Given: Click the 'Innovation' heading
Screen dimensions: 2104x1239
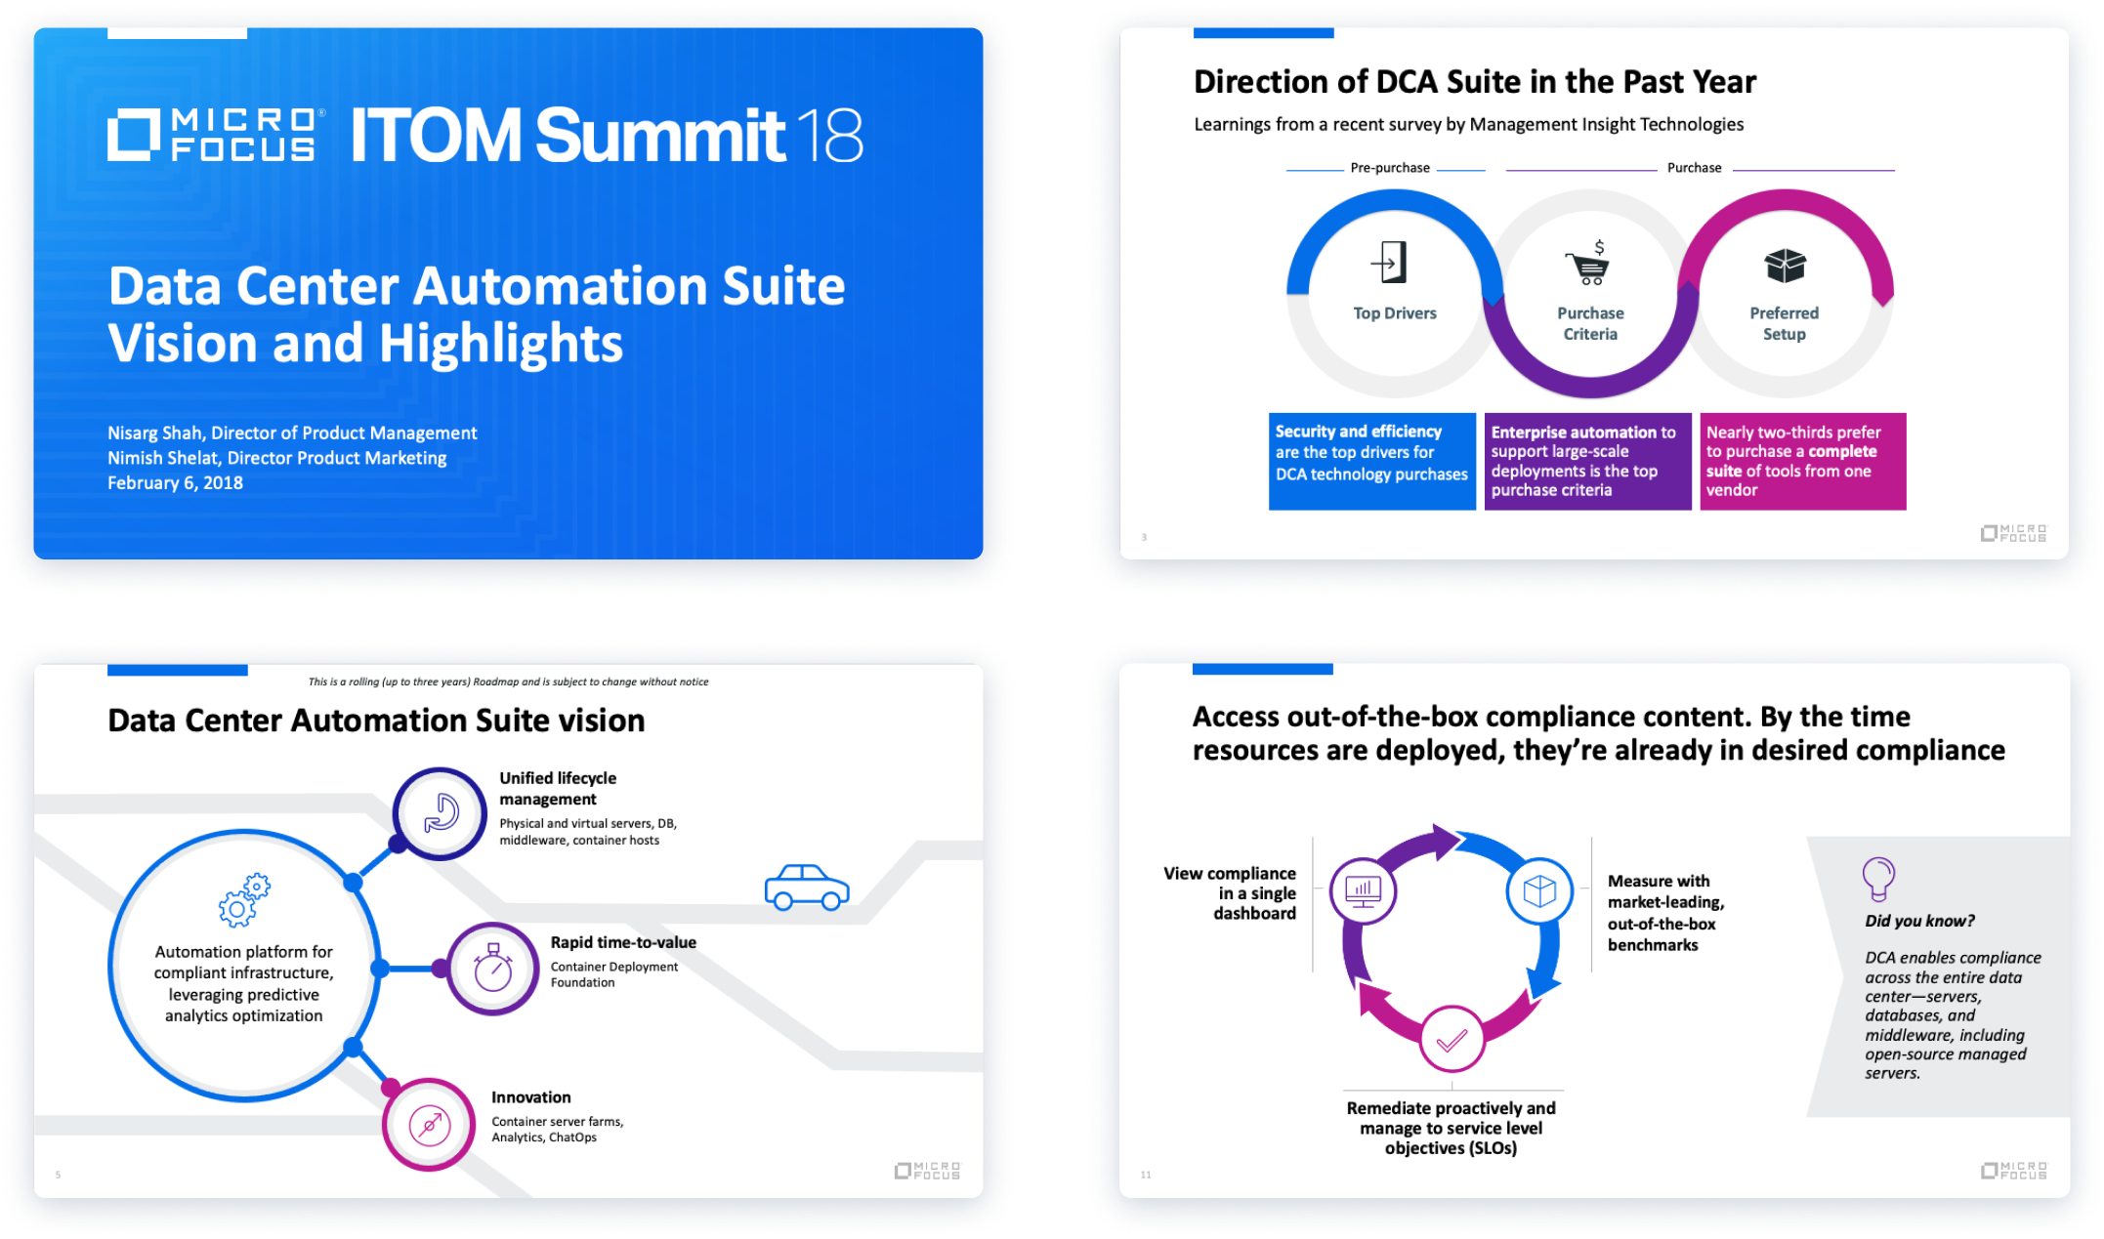Looking at the screenshot, I should click(x=530, y=1097).
